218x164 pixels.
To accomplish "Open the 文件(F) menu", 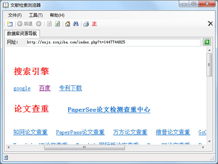I will tap(15, 15).
